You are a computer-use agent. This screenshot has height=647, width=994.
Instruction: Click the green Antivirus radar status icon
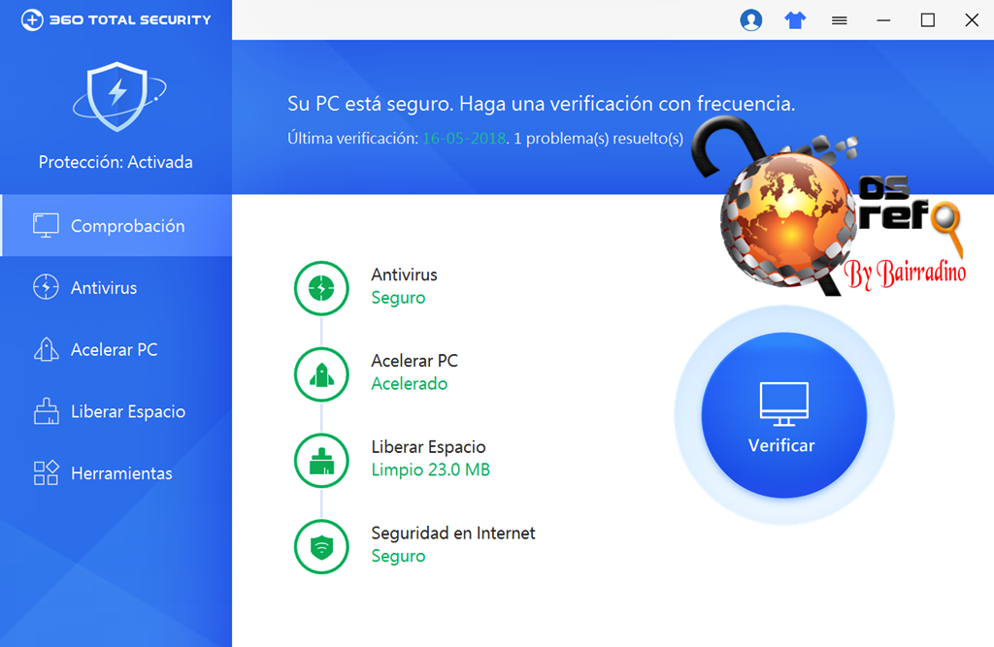(x=321, y=288)
